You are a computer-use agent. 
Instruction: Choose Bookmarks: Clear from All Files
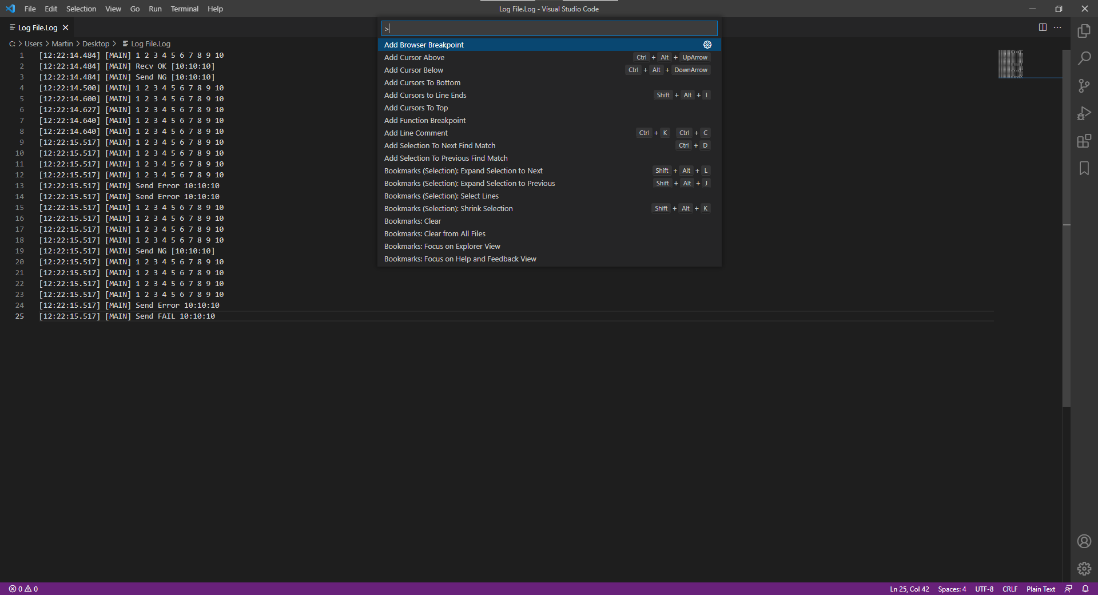[x=549, y=233]
